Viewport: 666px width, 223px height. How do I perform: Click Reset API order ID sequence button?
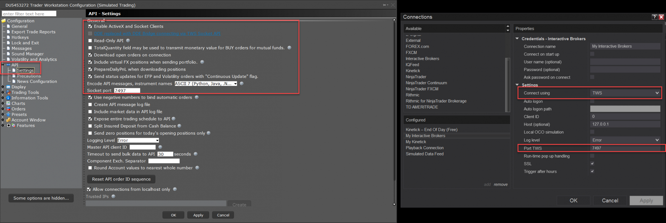coord(121,179)
